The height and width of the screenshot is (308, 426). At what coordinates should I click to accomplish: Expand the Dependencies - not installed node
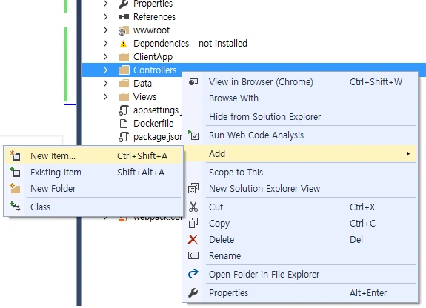106,44
